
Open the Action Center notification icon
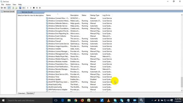pos(172,100)
